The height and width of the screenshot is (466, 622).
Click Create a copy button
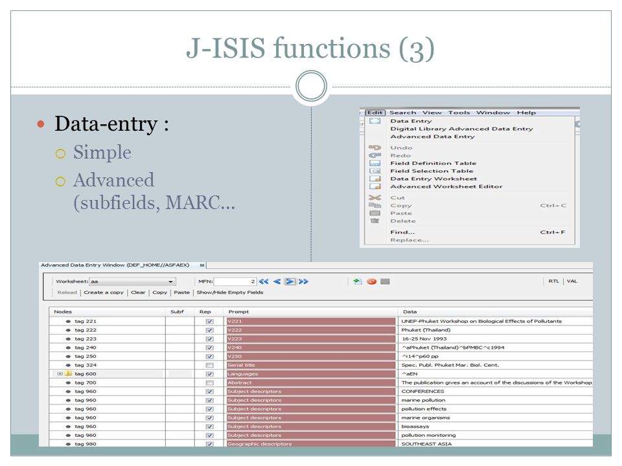104,293
